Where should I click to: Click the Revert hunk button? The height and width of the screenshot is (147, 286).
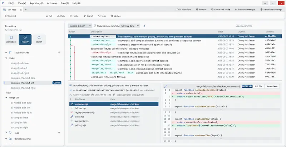point(272,86)
